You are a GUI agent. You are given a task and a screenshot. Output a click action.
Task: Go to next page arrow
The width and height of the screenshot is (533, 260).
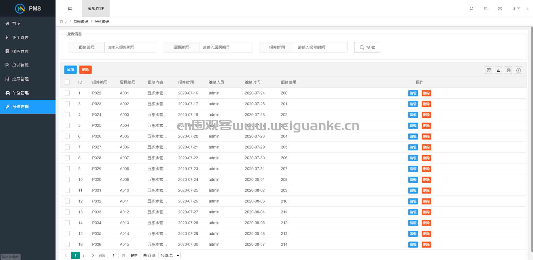tap(93, 255)
